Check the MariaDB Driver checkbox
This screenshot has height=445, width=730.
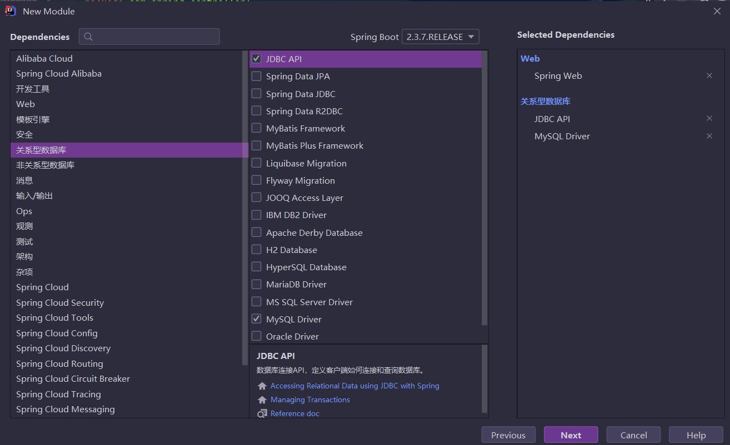pyautogui.click(x=256, y=284)
